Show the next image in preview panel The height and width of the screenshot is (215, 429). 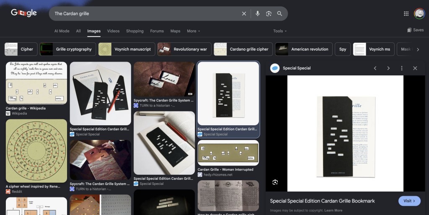[388, 68]
